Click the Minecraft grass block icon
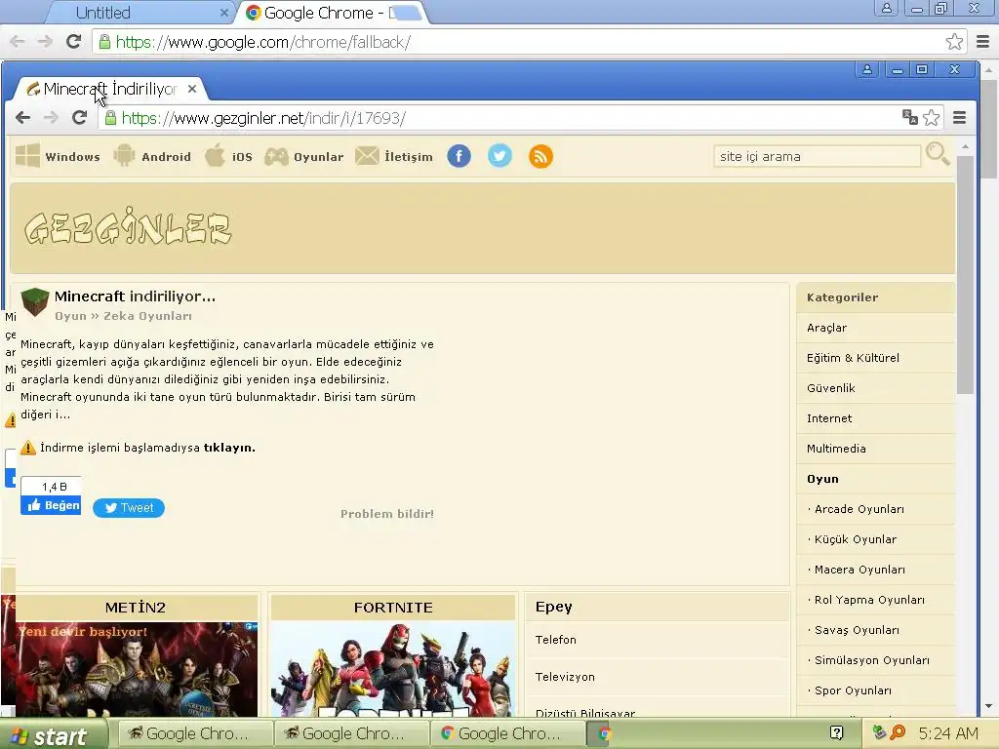 [35, 302]
